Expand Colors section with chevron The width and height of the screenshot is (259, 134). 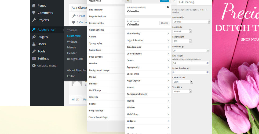point(148,60)
